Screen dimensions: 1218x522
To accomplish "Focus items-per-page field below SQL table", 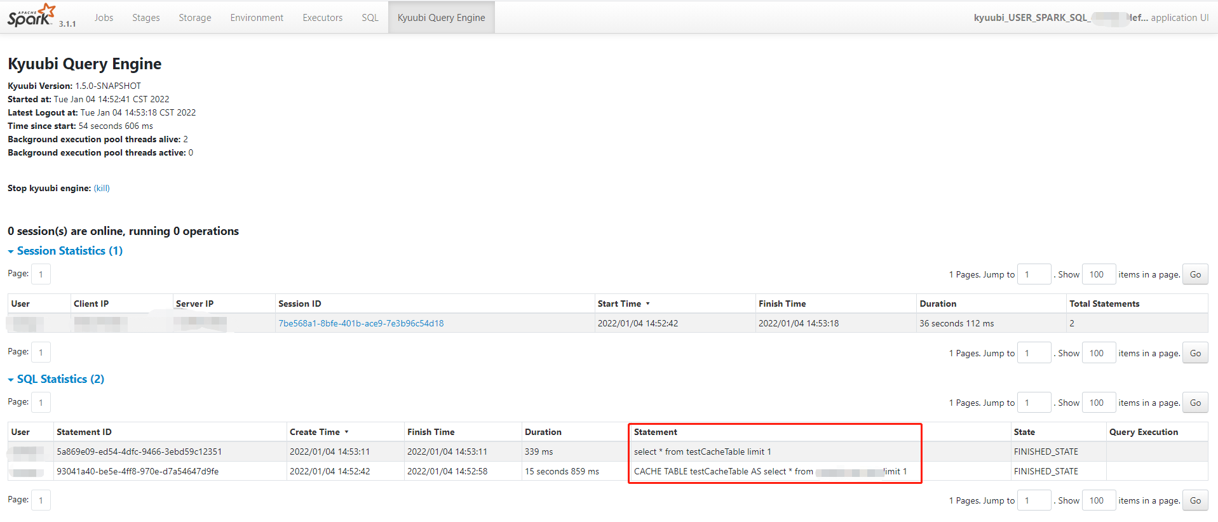I will click(x=1099, y=500).
